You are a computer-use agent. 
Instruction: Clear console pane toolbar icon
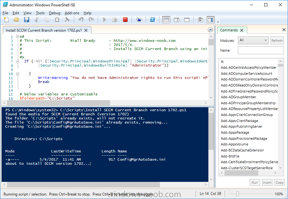click(x=67, y=20)
